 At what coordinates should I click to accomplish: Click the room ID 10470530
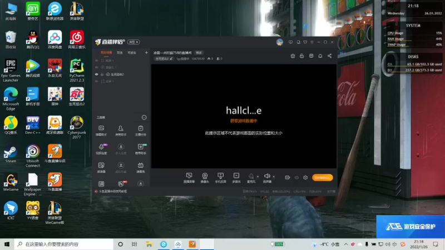[198, 59]
